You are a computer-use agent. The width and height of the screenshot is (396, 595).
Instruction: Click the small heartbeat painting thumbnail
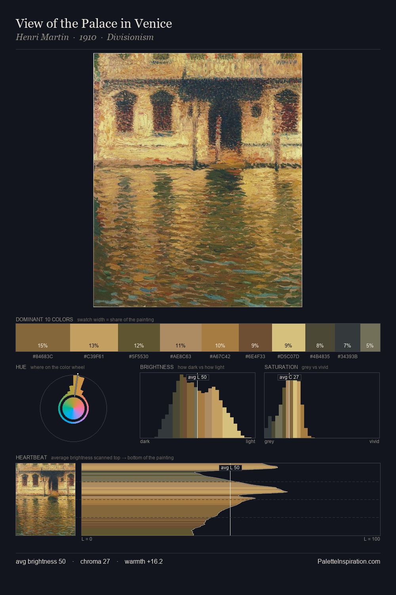pos(46,499)
